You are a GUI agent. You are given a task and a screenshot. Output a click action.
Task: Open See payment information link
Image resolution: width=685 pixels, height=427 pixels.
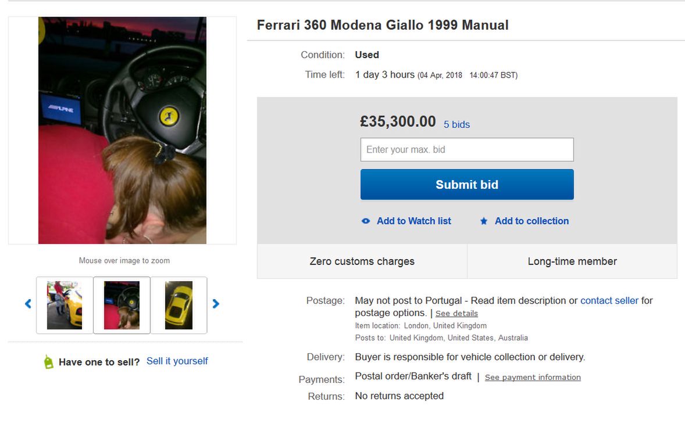tap(533, 377)
